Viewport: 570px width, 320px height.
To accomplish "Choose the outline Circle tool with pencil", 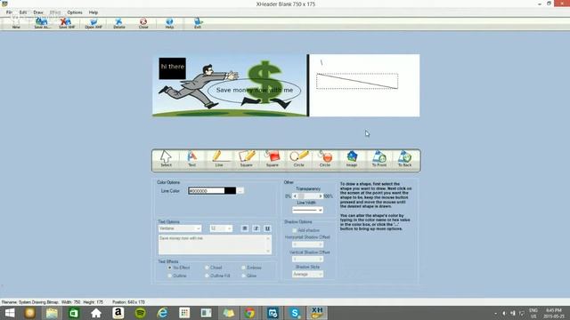I will (299, 159).
